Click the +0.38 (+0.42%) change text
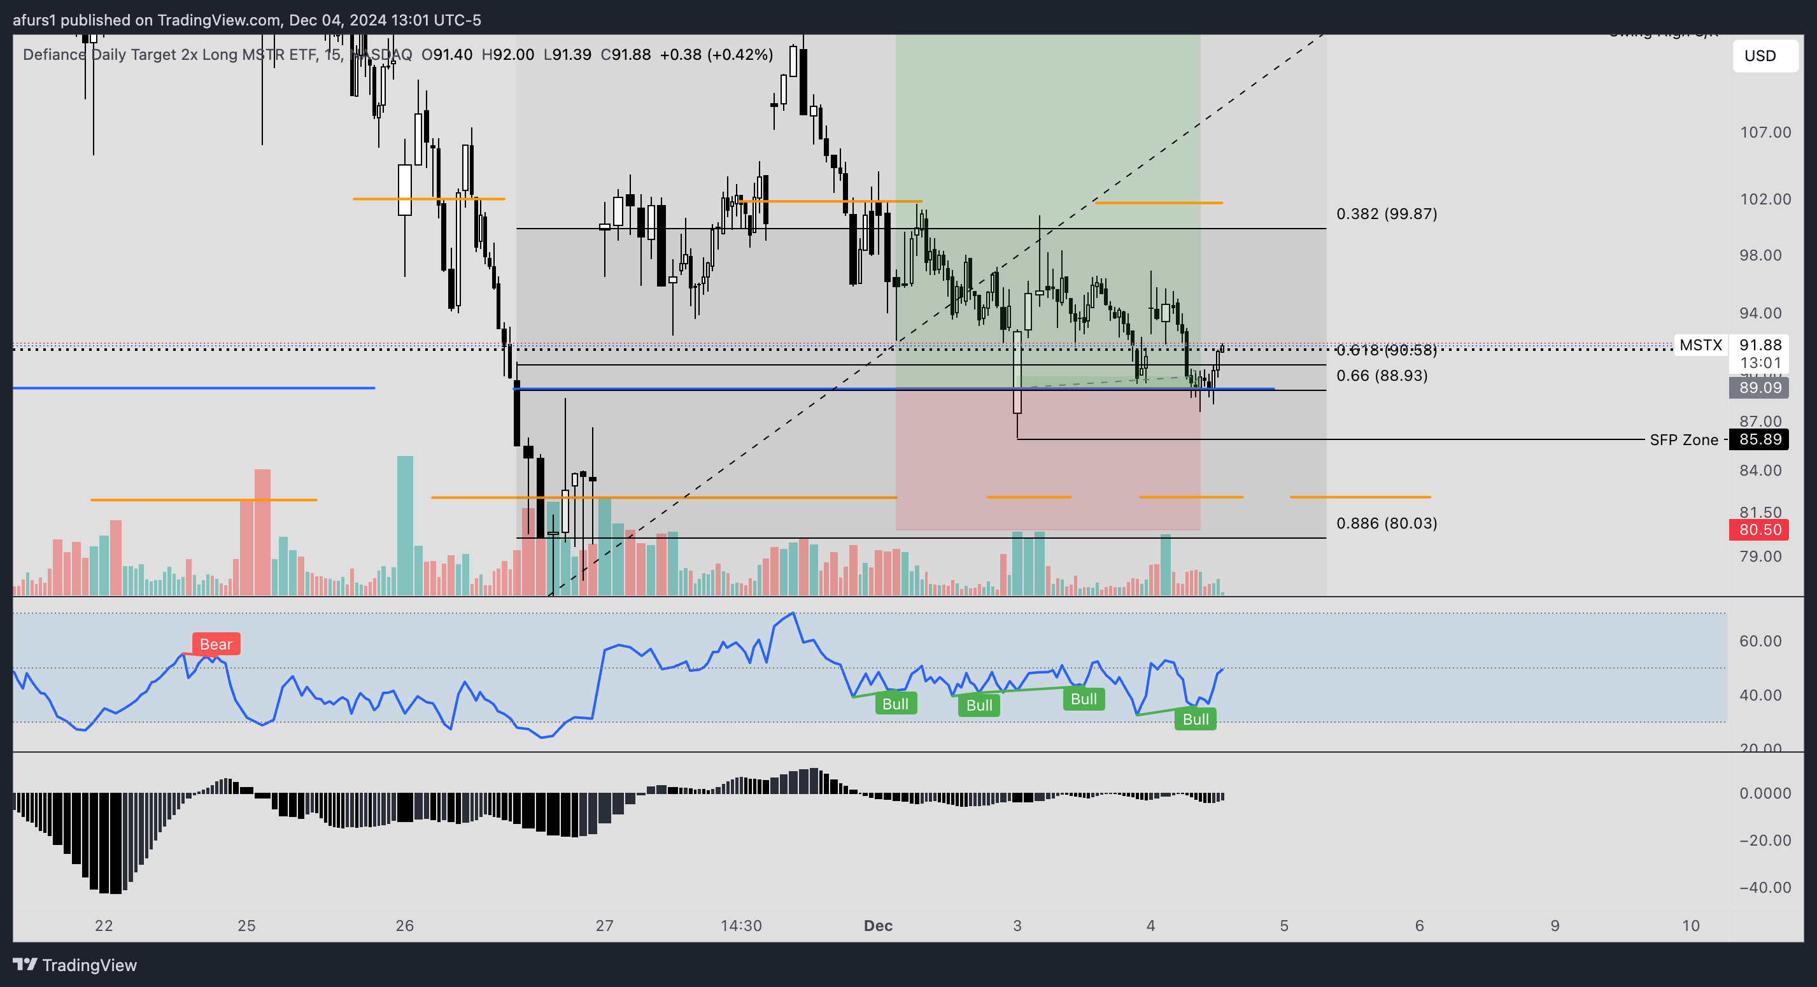Image resolution: width=1817 pixels, height=987 pixels. pos(717,54)
